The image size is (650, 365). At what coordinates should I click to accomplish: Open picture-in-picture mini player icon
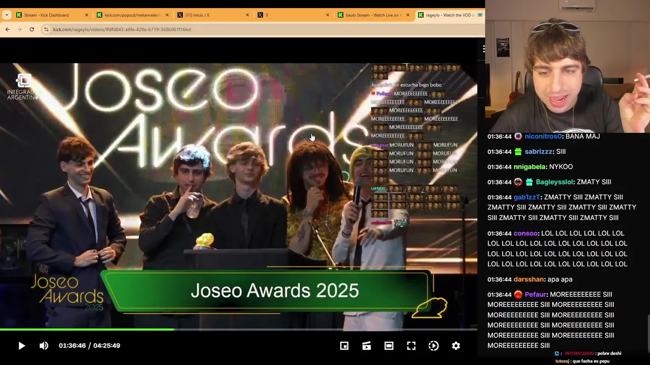pos(344,346)
